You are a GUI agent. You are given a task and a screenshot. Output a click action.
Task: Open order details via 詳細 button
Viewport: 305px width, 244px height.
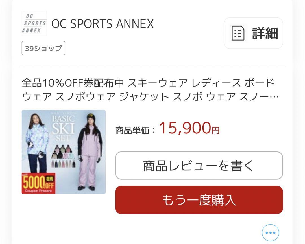[x=253, y=33]
